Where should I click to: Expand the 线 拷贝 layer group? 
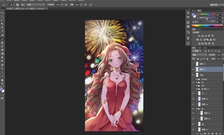(197, 79)
